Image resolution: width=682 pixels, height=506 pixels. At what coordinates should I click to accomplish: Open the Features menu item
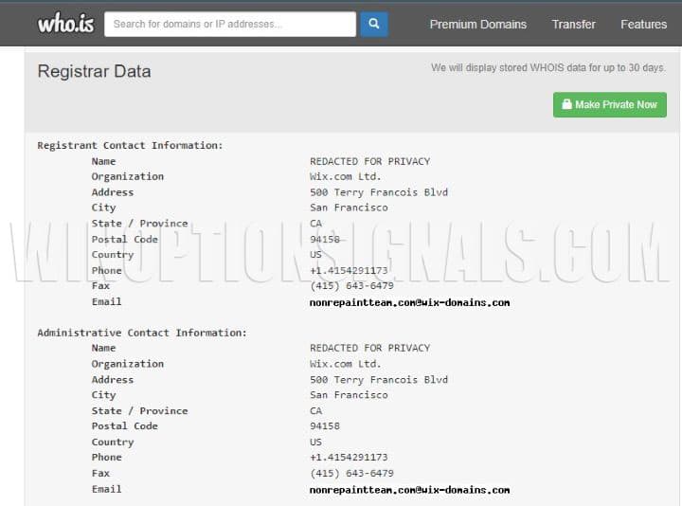[643, 24]
